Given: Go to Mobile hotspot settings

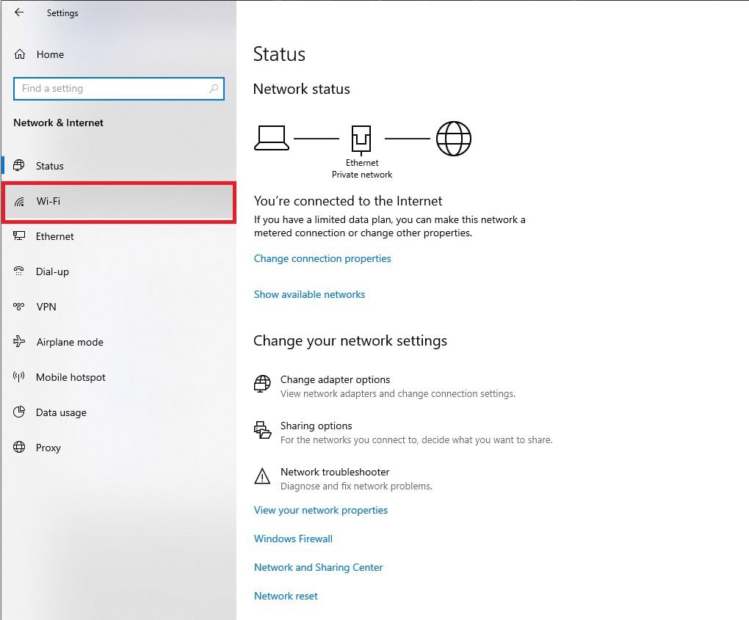Looking at the screenshot, I should point(118,377).
